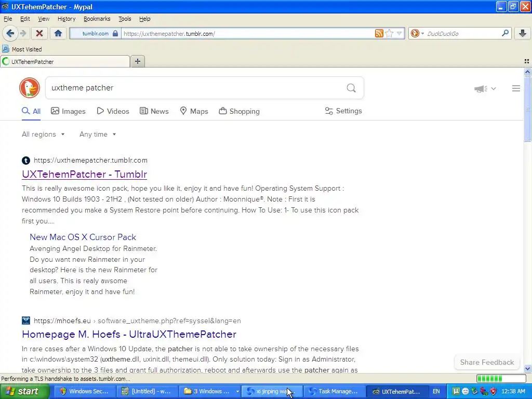Open a new tab with plus button
532x399 pixels.
137,61
